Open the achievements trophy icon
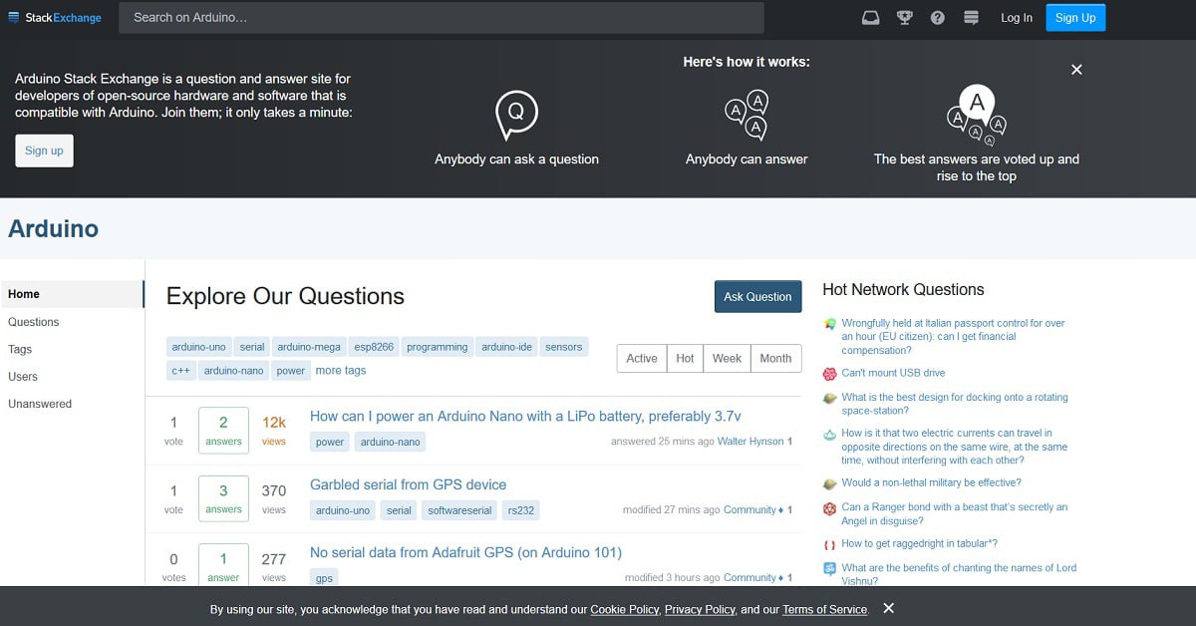1196x626 pixels. point(905,18)
